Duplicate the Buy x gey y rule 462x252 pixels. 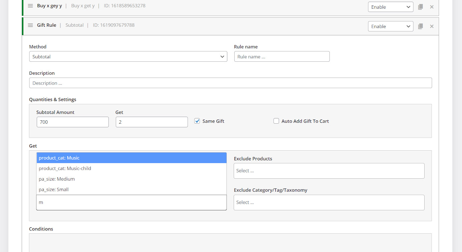coord(421,7)
